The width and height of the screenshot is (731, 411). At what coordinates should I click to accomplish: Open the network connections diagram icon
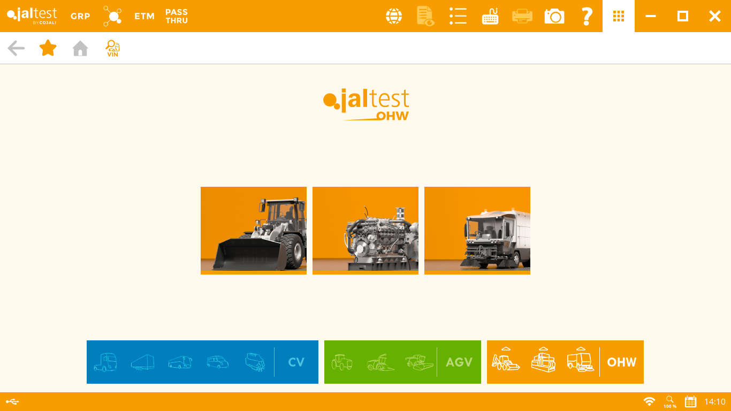pos(112,16)
